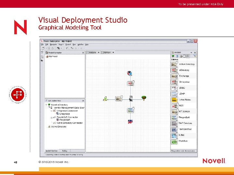Close the Welcome tab
Image resolution: width=234 pixels, height=175 pixels.
coord(98,52)
